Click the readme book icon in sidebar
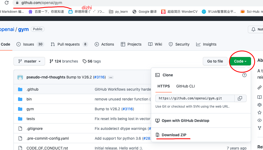Viewport: 263px width, 150px height. click(x=260, y=97)
